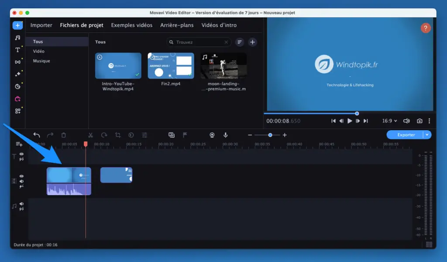Screen dimensions: 447x262
Task: Click the Exporter button
Action: [x=406, y=135]
